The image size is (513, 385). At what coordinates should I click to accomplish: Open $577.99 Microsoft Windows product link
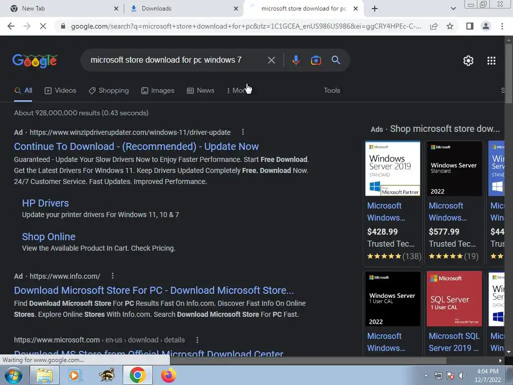click(x=447, y=212)
